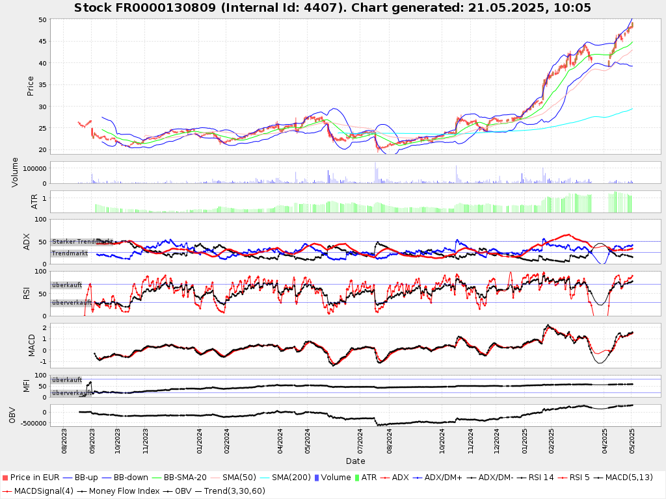
Task: Click the -1 value on MACD axis
Action: [44, 362]
